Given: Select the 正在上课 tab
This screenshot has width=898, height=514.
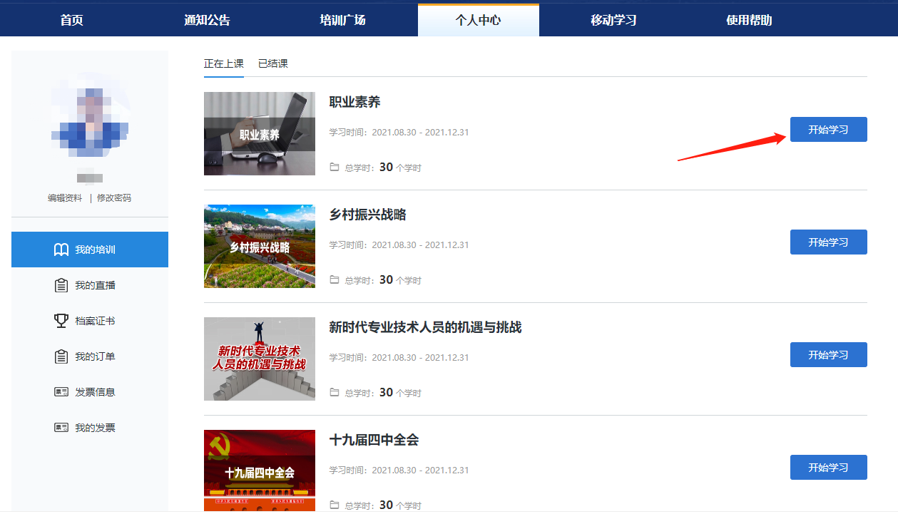Looking at the screenshot, I should 223,63.
